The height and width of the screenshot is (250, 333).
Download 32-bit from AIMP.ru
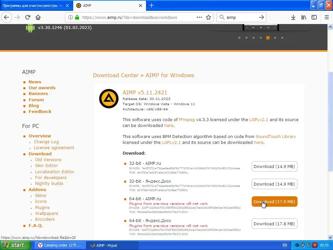pyautogui.click(x=274, y=166)
